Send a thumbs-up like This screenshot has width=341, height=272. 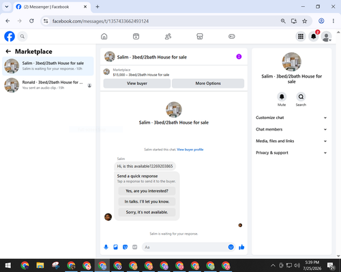[241, 247]
